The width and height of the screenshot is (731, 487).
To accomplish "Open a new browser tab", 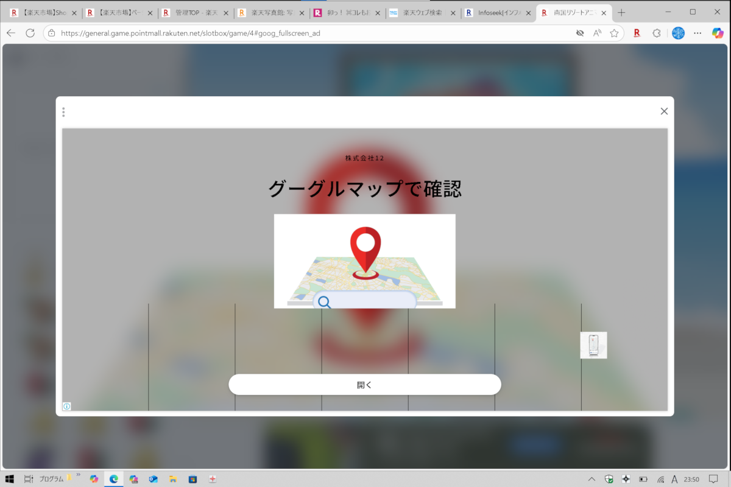I will [621, 12].
